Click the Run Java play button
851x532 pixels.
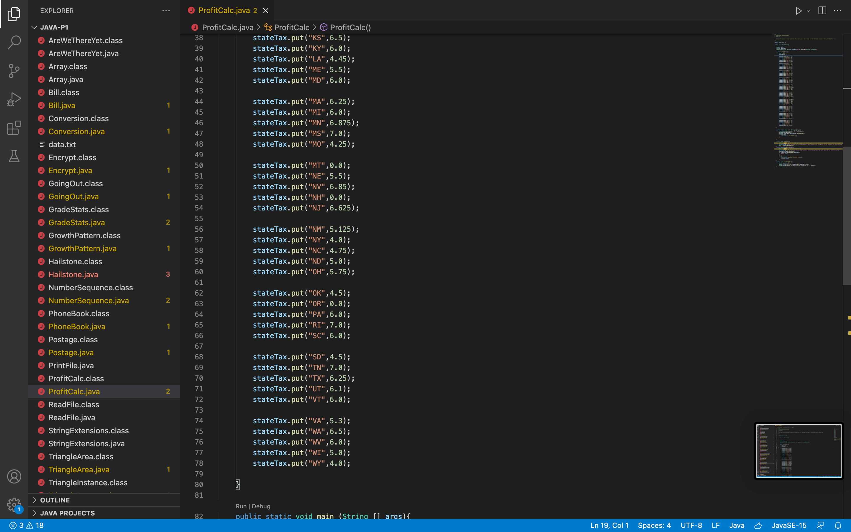tap(798, 11)
